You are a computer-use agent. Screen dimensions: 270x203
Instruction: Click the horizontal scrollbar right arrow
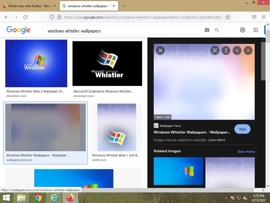click(x=263, y=190)
